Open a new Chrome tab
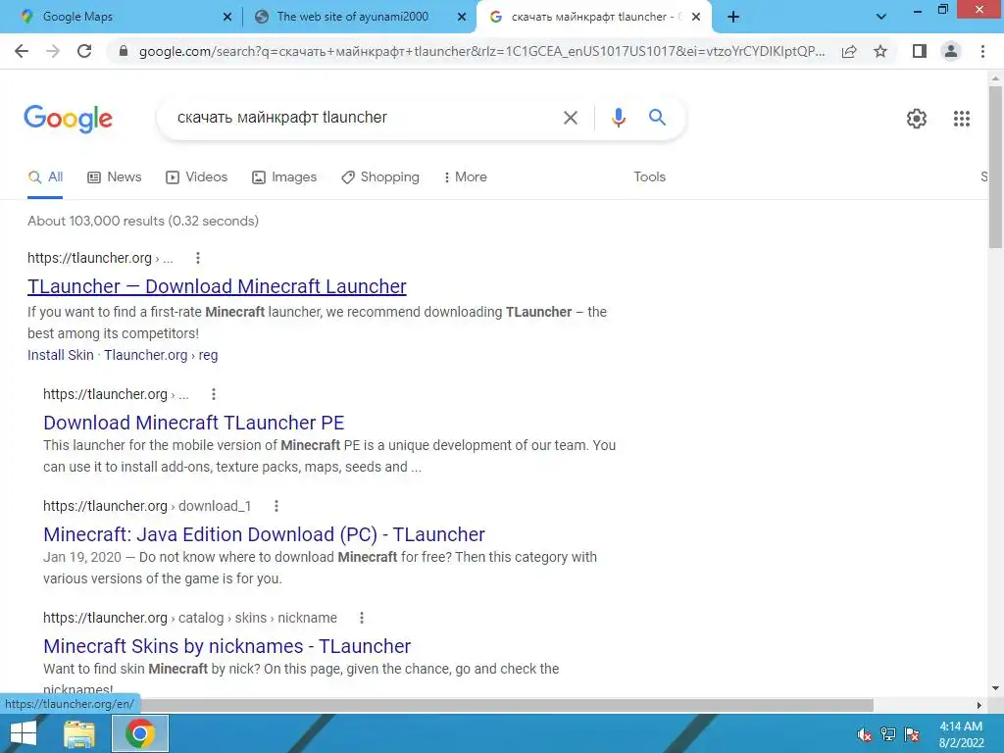This screenshot has height=753, width=1004. coord(733,18)
